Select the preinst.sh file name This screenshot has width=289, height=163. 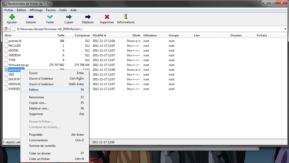[x=15, y=41]
